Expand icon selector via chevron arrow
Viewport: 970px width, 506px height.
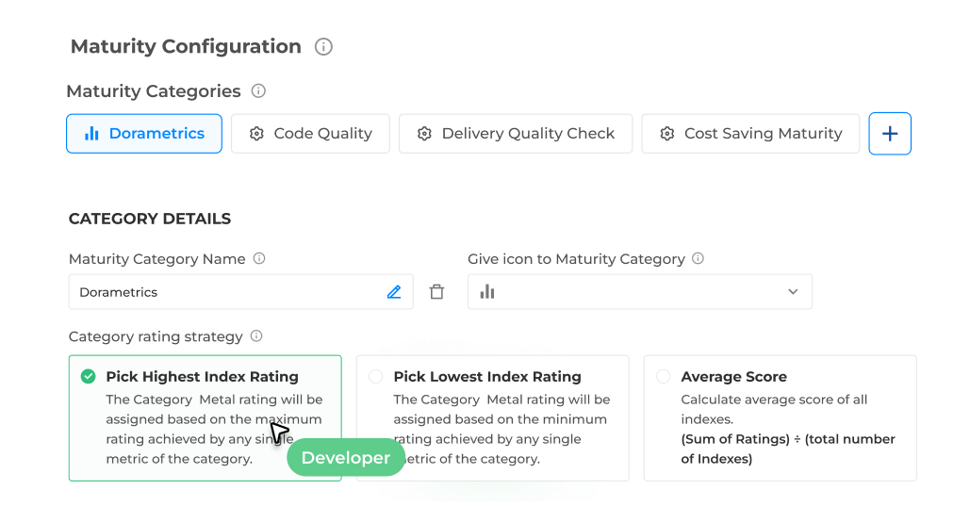793,292
